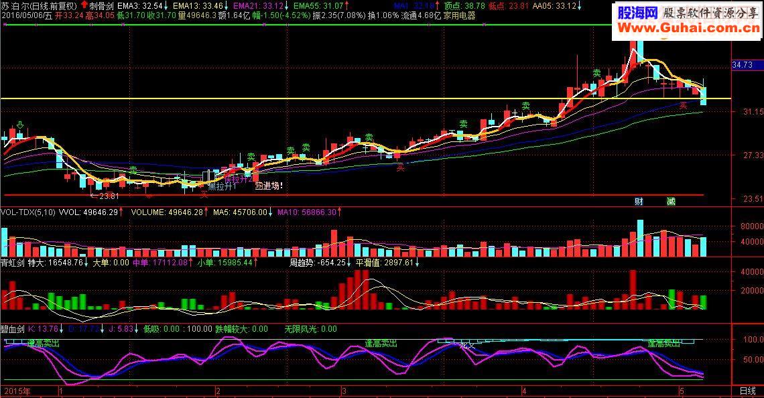Click the VOLUME: 49646.28 value
Screen dimensions: 764x398
pos(167,212)
